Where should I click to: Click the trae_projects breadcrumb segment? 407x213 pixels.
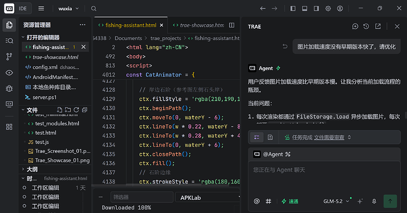(166, 38)
